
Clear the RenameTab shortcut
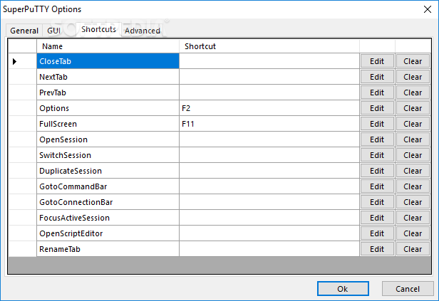[413, 249]
